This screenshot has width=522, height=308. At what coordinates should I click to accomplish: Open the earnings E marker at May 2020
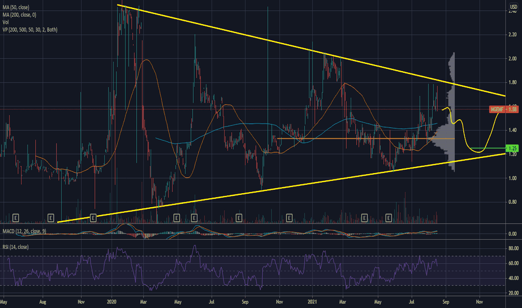177,218
